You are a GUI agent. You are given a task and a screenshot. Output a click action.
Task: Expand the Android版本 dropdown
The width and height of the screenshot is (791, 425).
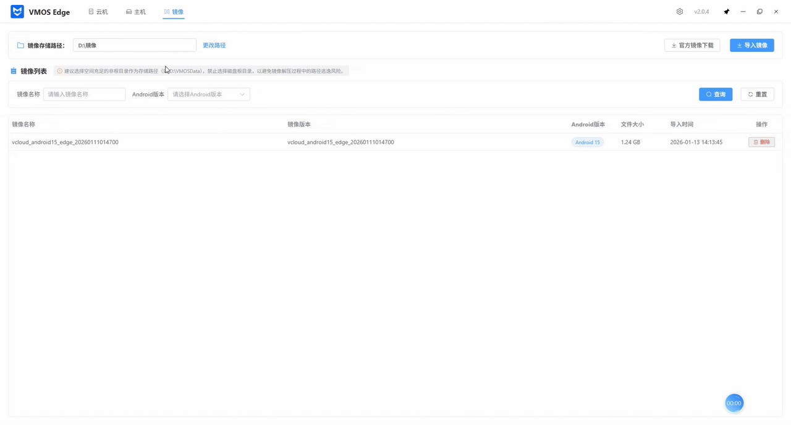tap(208, 95)
